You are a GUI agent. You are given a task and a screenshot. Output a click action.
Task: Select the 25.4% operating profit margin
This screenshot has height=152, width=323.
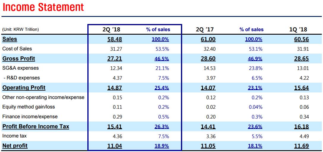[x=162, y=88]
